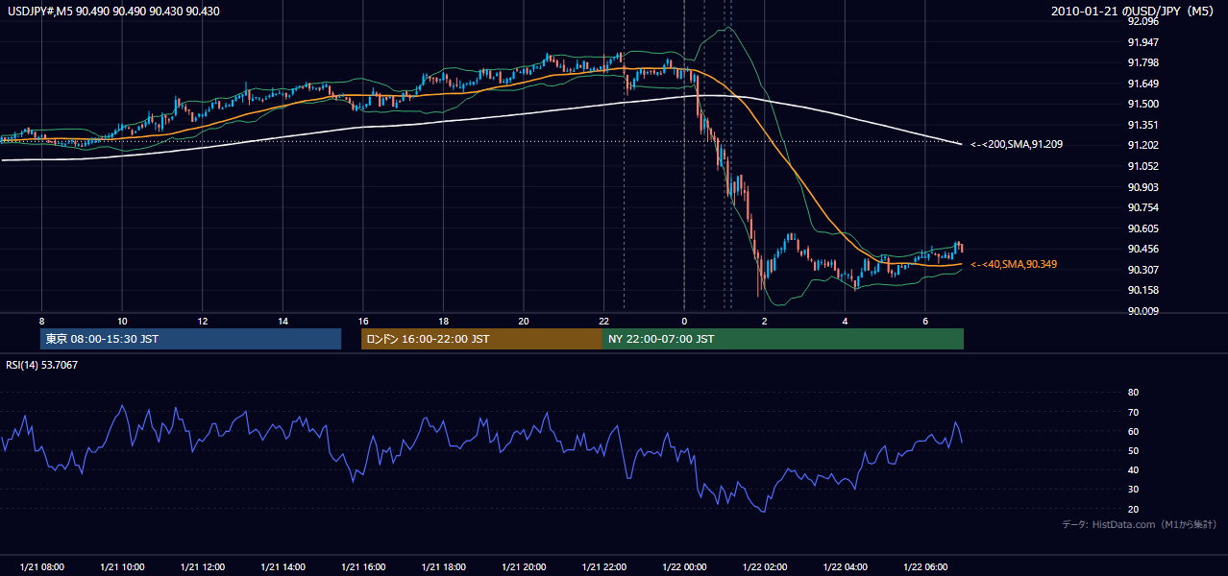Click price axis value 91.202
This screenshot has width=1228, height=576.
[x=1143, y=145]
